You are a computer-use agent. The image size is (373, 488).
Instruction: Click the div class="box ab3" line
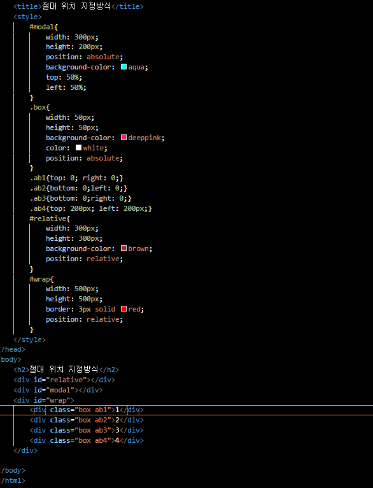87,430
